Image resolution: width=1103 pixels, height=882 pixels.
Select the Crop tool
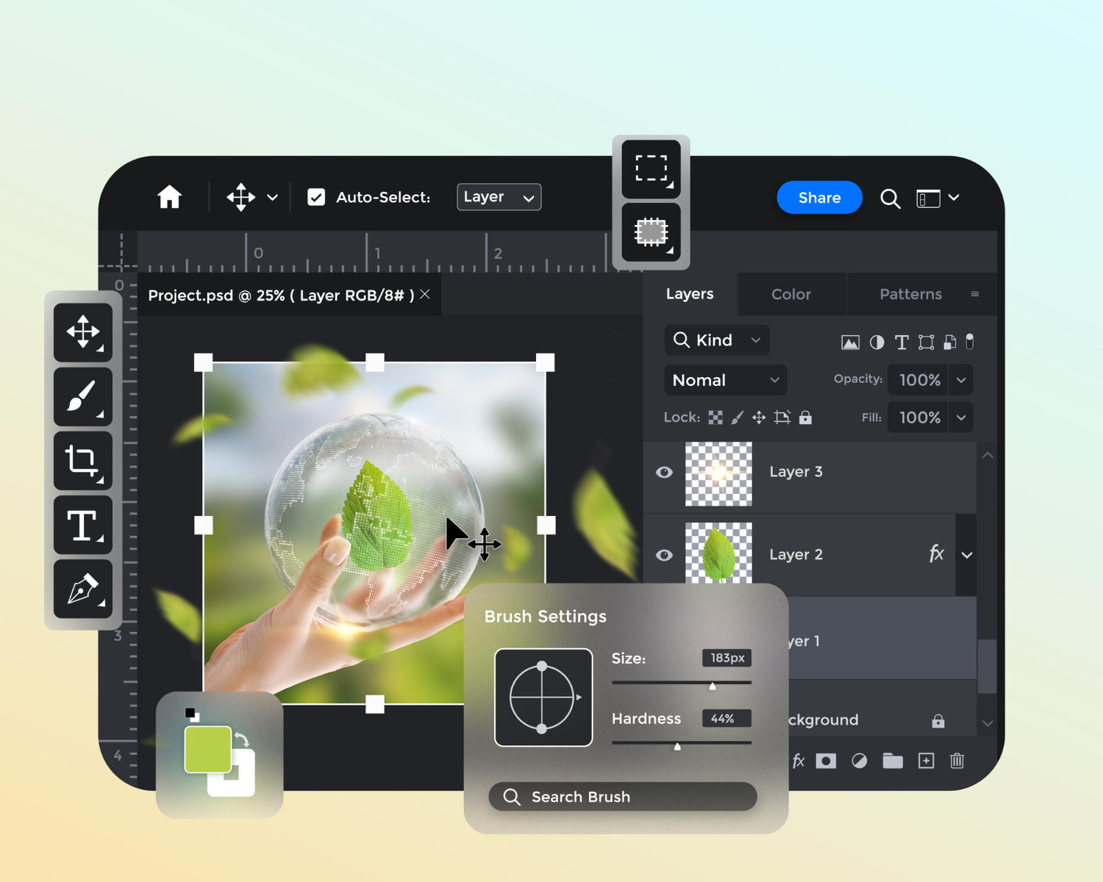pyautogui.click(x=83, y=461)
